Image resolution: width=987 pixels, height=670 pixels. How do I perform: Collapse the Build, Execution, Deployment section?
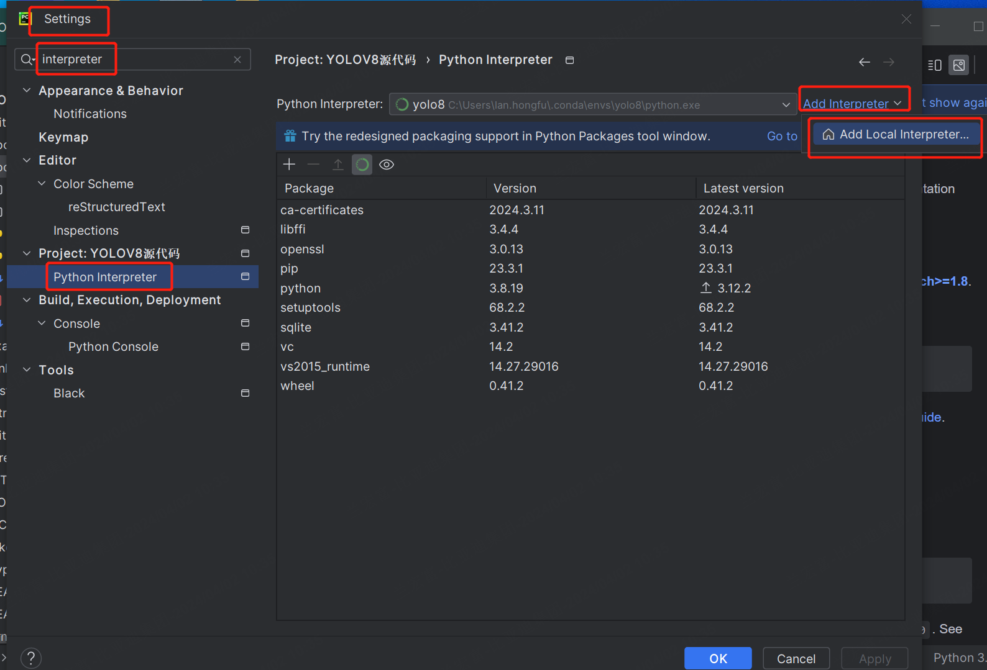[27, 300]
